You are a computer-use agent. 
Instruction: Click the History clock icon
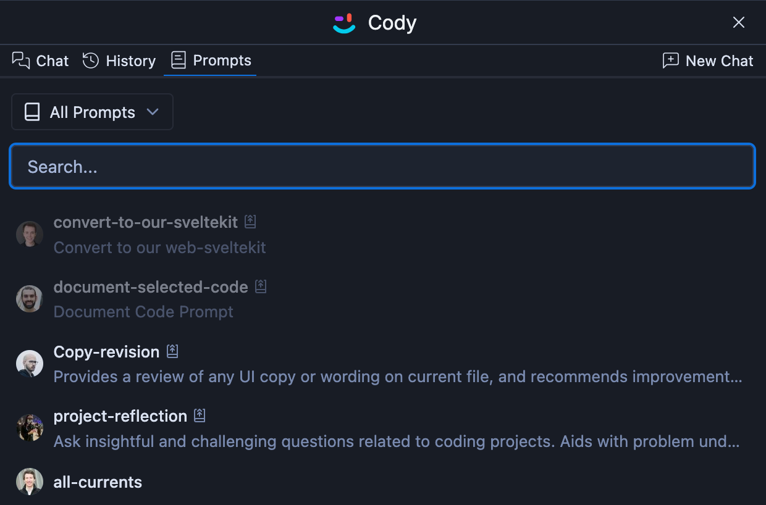91,61
